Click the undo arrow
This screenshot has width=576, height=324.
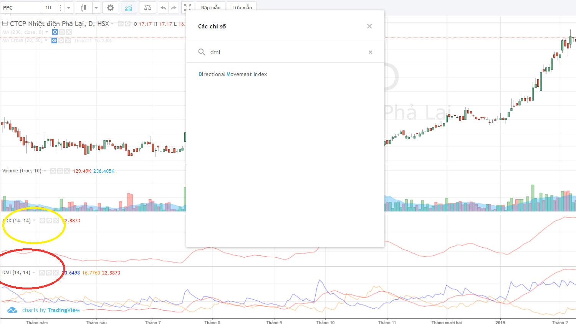163,8
